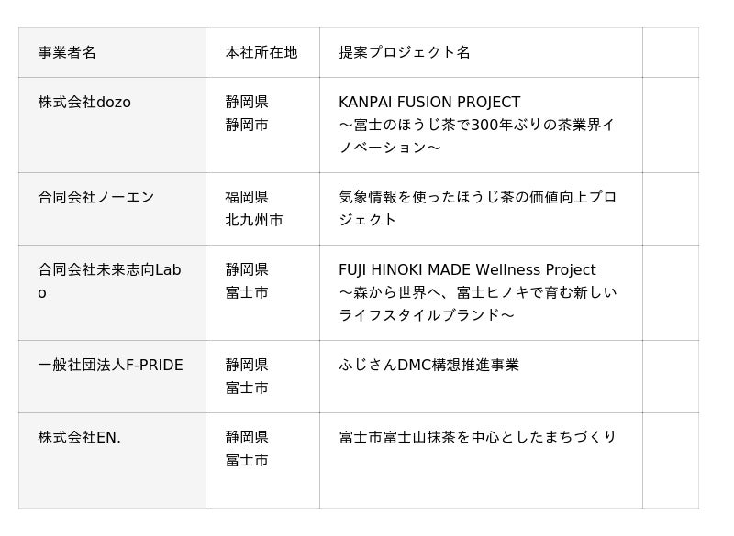Viewport: 734px width, 536px height.
Task: Click the empty last cell in 株式会社dozo row
Action: (670, 125)
